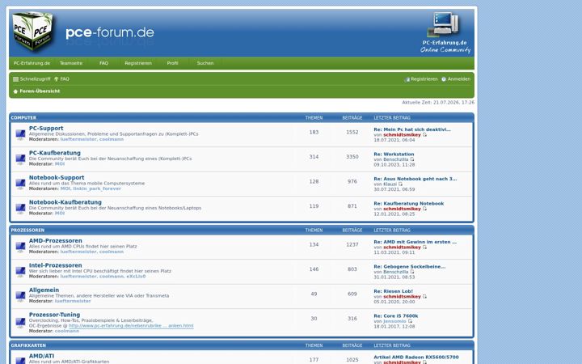Screen dimensions: 582x364
Task: Open 'Re: Core i5 7600k' post
Action: [x=395, y=315]
